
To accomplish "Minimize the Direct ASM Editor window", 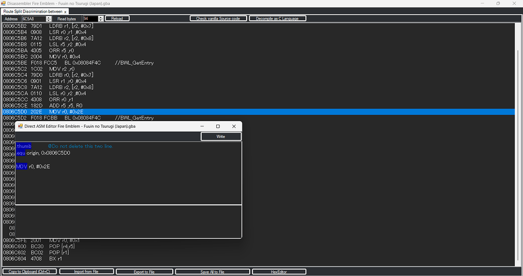I will 202,126.
